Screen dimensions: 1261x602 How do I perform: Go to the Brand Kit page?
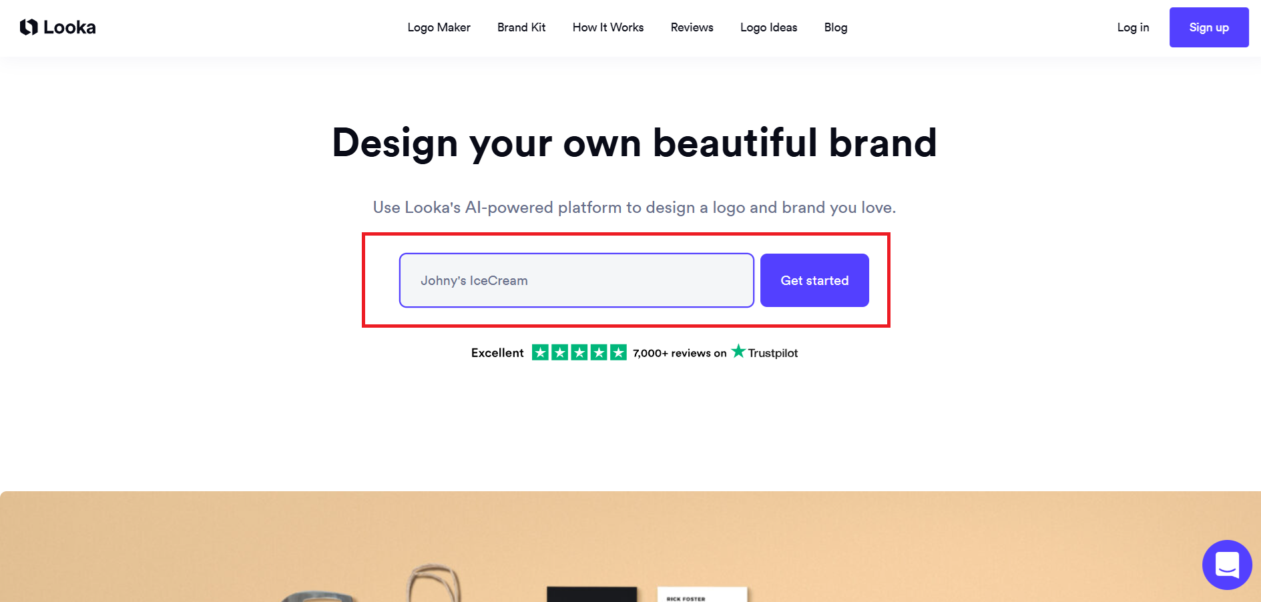(x=521, y=27)
